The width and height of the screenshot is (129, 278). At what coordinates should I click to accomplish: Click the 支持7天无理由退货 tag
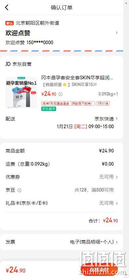68,104
